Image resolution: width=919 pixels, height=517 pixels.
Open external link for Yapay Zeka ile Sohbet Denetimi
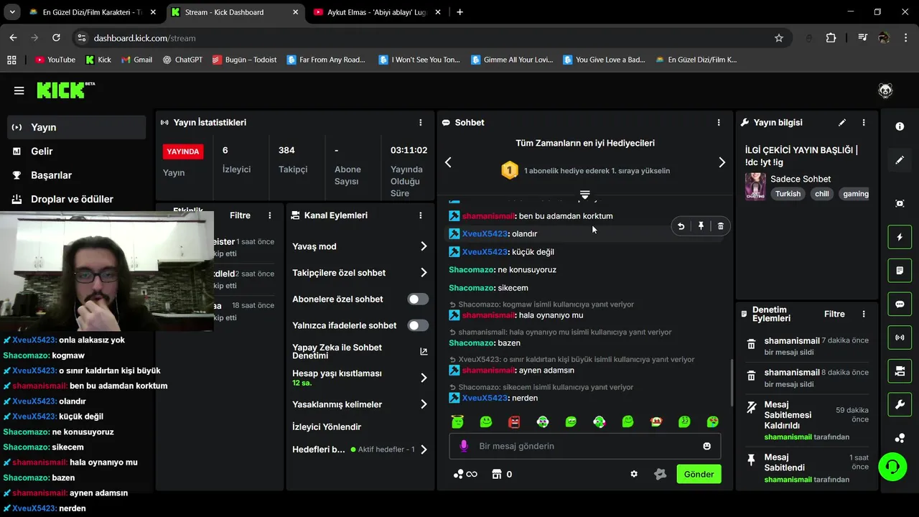coord(424,352)
